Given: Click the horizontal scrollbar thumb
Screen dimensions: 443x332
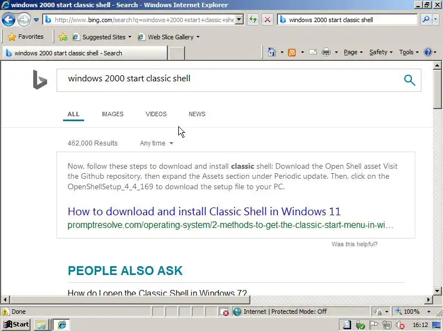Looking at the screenshot, I should [x=130, y=299].
